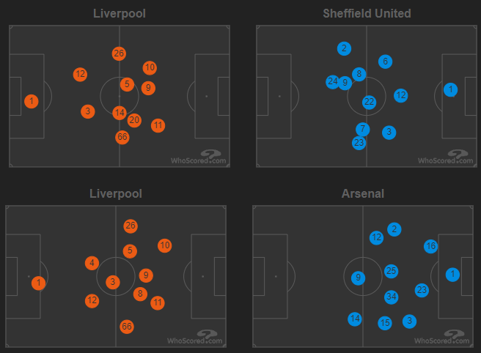Select Arsenal player 14 marker
The width and height of the screenshot is (481, 353).
tap(355, 319)
